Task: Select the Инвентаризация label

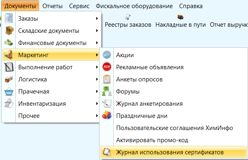Action: click(42, 104)
